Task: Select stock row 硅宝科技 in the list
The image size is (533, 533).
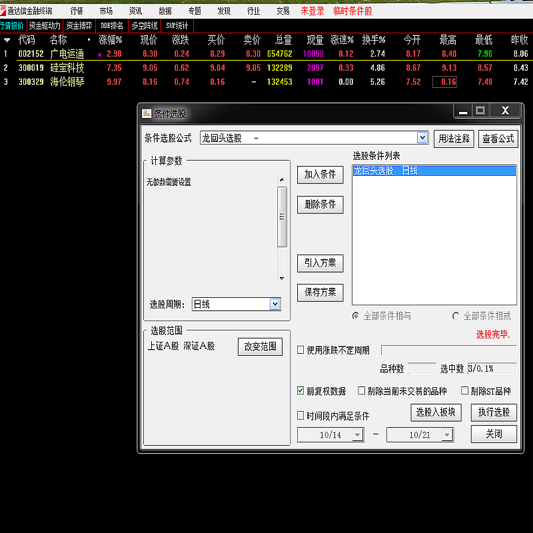Action: [x=67, y=67]
